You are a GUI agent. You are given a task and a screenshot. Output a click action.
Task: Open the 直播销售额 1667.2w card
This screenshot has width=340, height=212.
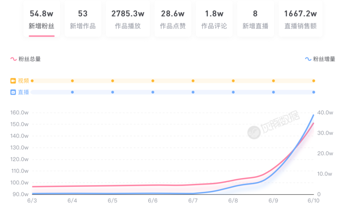point(300,19)
